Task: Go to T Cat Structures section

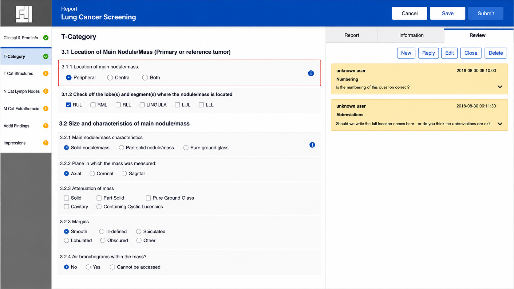Action: pos(26,73)
